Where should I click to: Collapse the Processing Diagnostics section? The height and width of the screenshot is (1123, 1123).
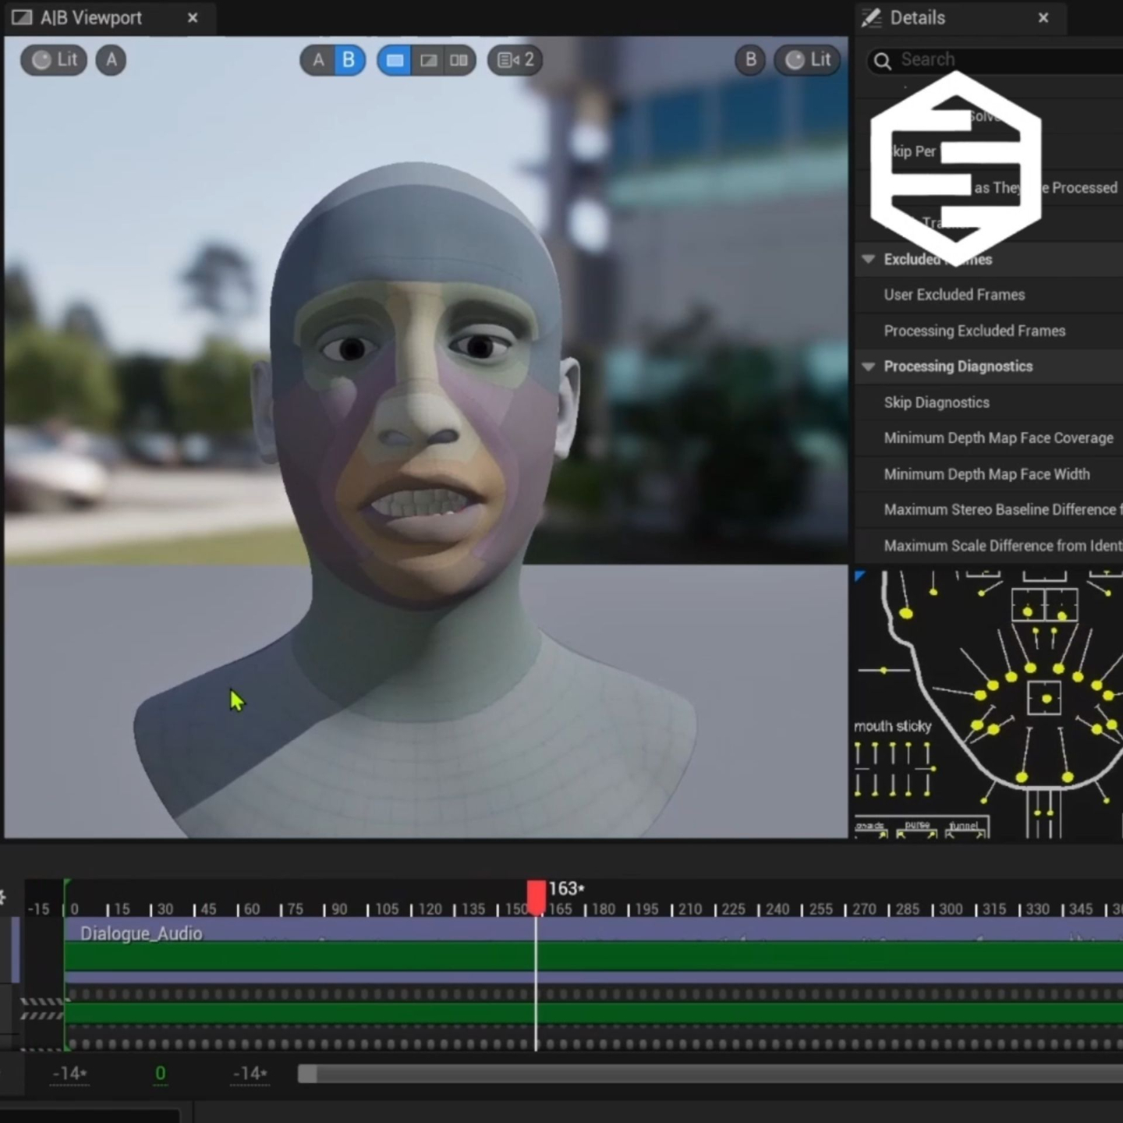pyautogui.click(x=868, y=367)
